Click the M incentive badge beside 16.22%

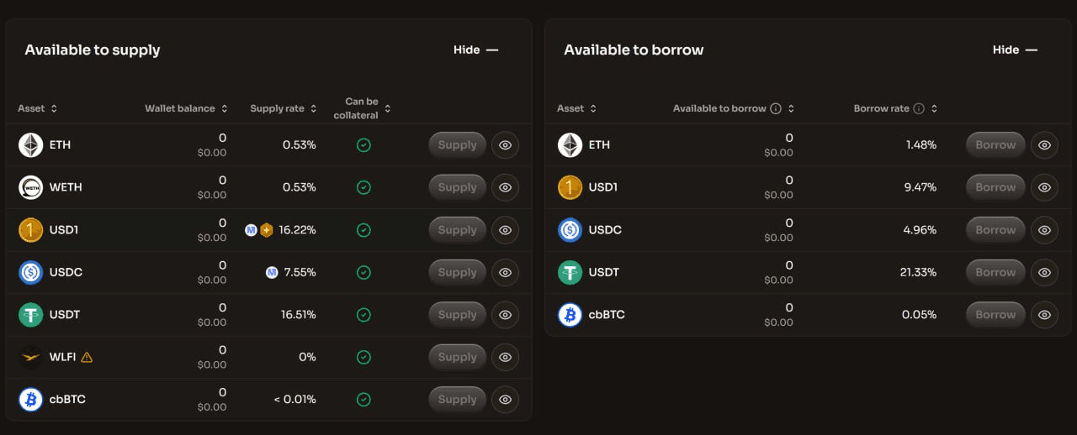click(251, 230)
